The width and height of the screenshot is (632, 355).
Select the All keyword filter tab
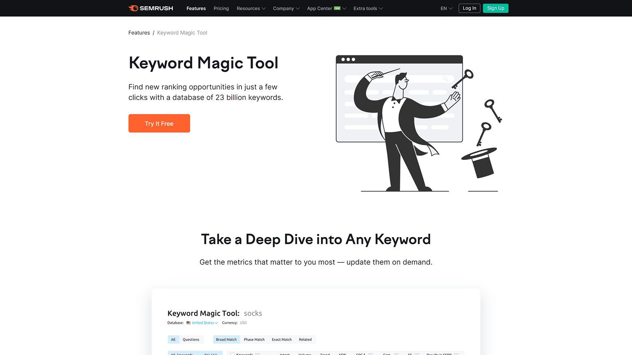pyautogui.click(x=173, y=339)
